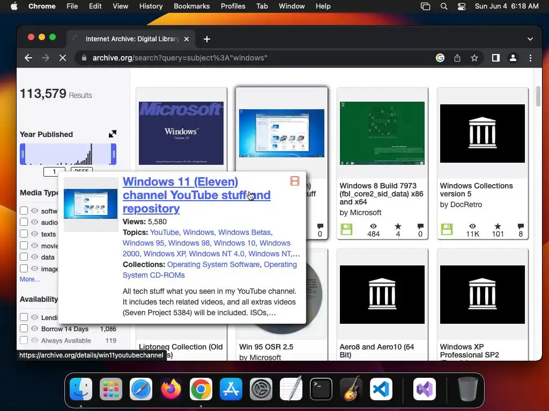Screen dimensions: 549x411
Task: Click the Windows Betas topic link
Action: click(244, 232)
